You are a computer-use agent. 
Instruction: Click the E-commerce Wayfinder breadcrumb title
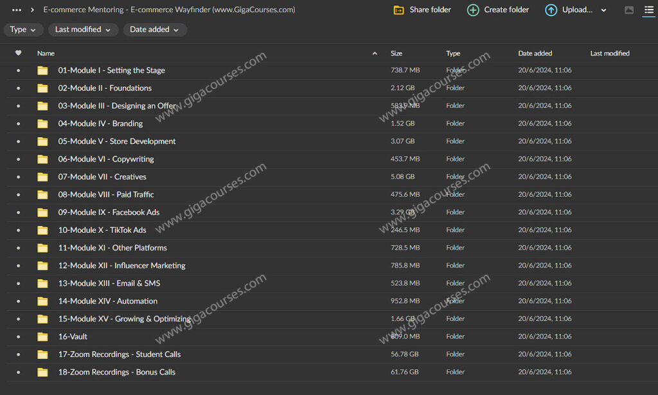[x=169, y=10]
